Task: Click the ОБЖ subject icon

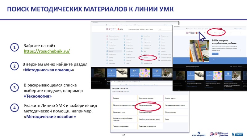Action: [x=142, y=39]
